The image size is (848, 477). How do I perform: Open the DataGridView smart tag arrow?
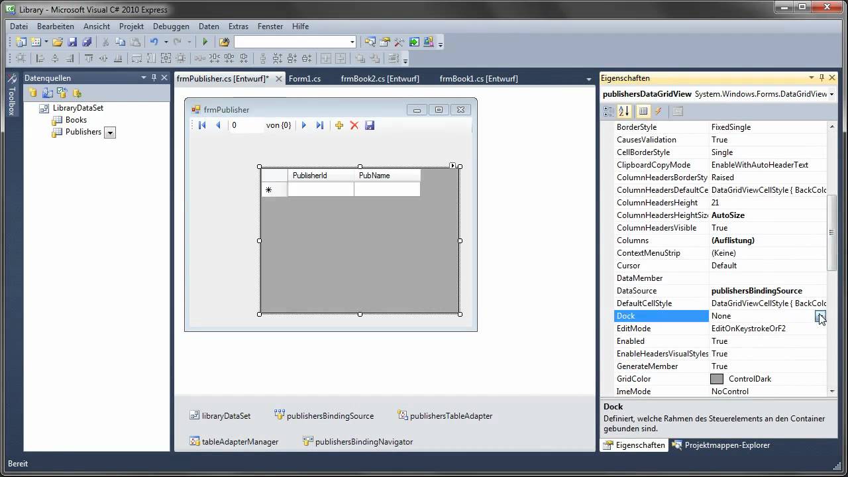453,166
